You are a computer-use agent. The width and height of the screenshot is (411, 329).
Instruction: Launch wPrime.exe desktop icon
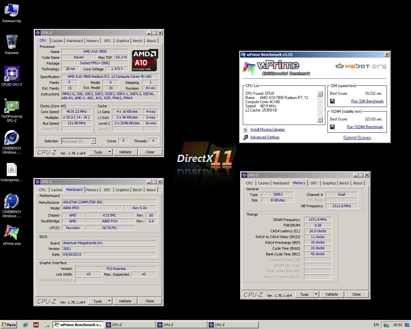pos(12,235)
